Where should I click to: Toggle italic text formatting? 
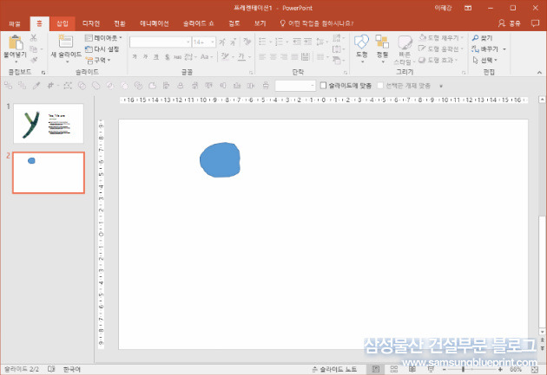(x=145, y=56)
